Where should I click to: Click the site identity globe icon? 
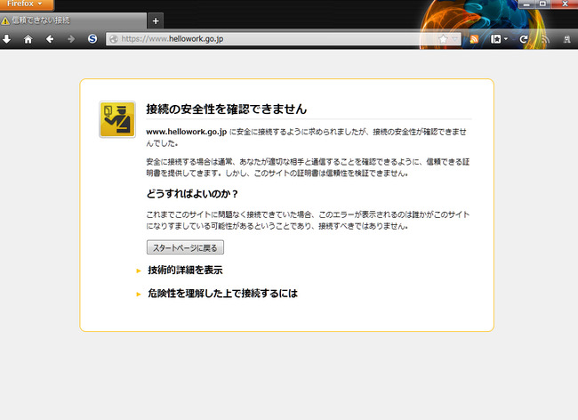pos(112,39)
